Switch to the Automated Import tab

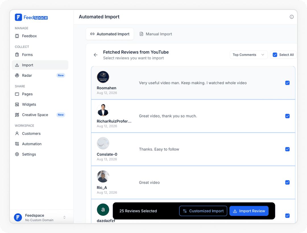(x=110, y=34)
